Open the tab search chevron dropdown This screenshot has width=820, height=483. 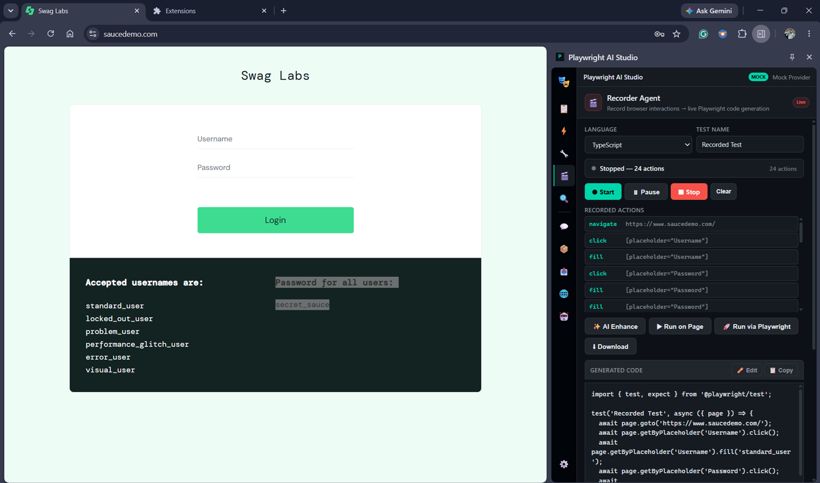11,11
